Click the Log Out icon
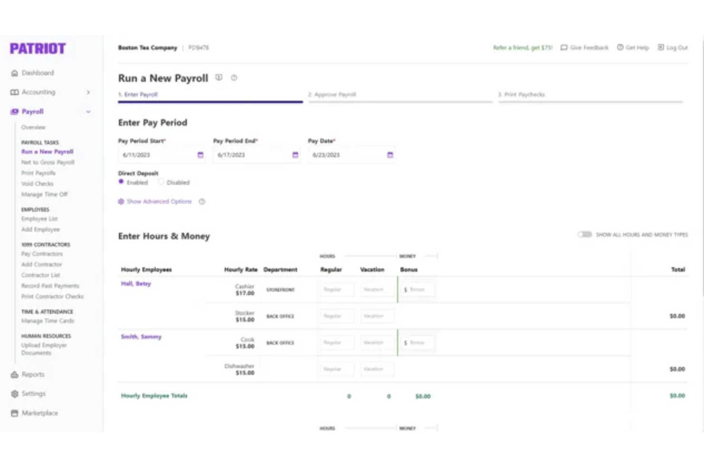This screenshot has width=704, height=469. (x=660, y=48)
